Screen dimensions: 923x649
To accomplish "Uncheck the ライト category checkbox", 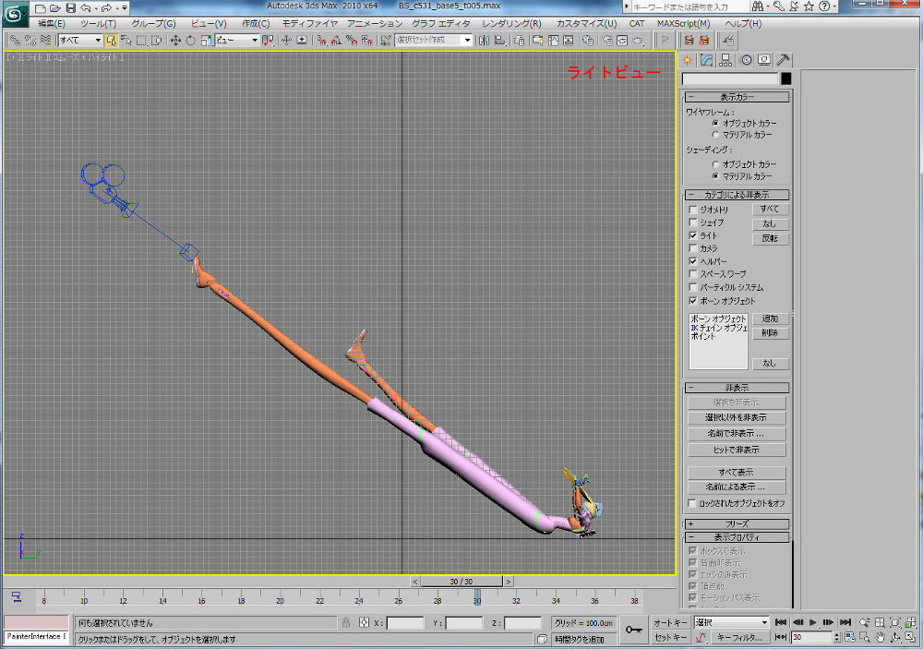I will 693,235.
